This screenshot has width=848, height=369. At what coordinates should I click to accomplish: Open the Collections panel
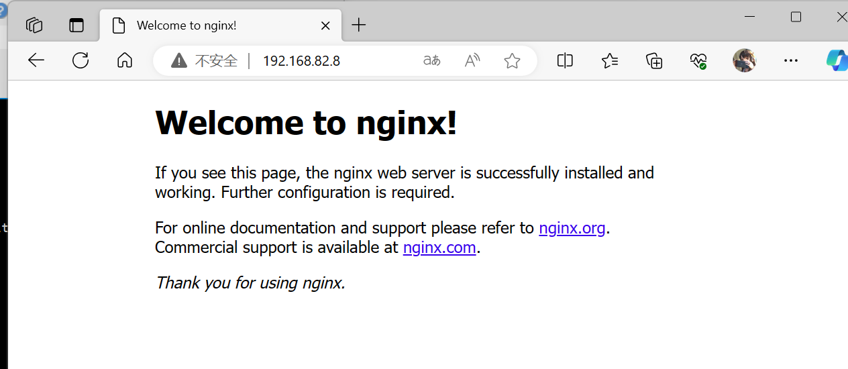click(654, 61)
